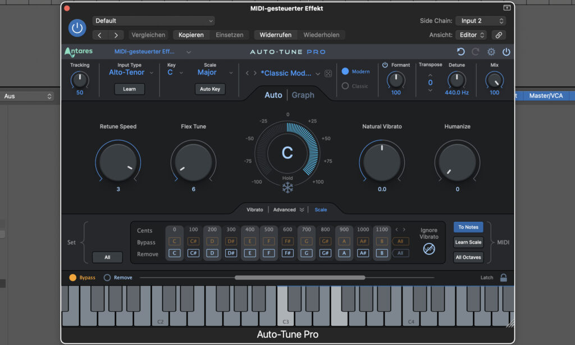575x345 pixels.
Task: Increase Transpose with the up arrow
Action: pyautogui.click(x=430, y=75)
